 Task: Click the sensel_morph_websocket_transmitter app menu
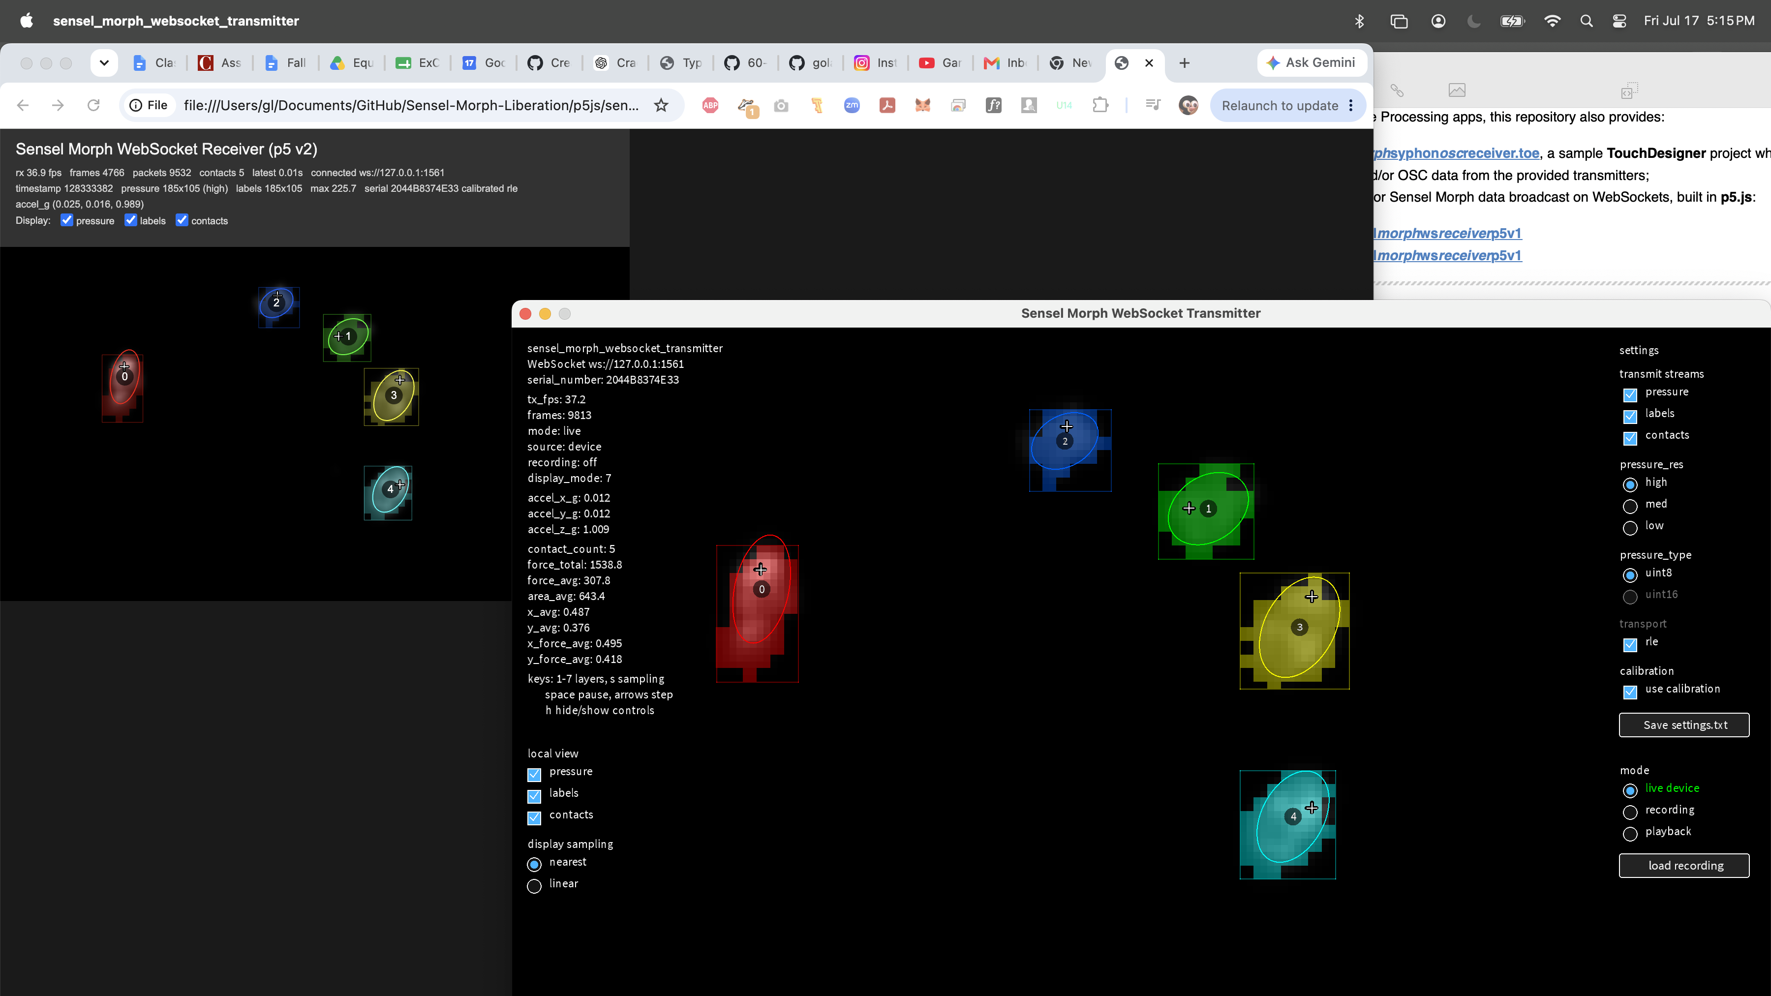[x=176, y=21]
